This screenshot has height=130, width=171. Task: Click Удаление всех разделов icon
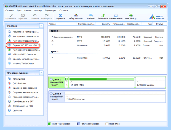point(9,88)
